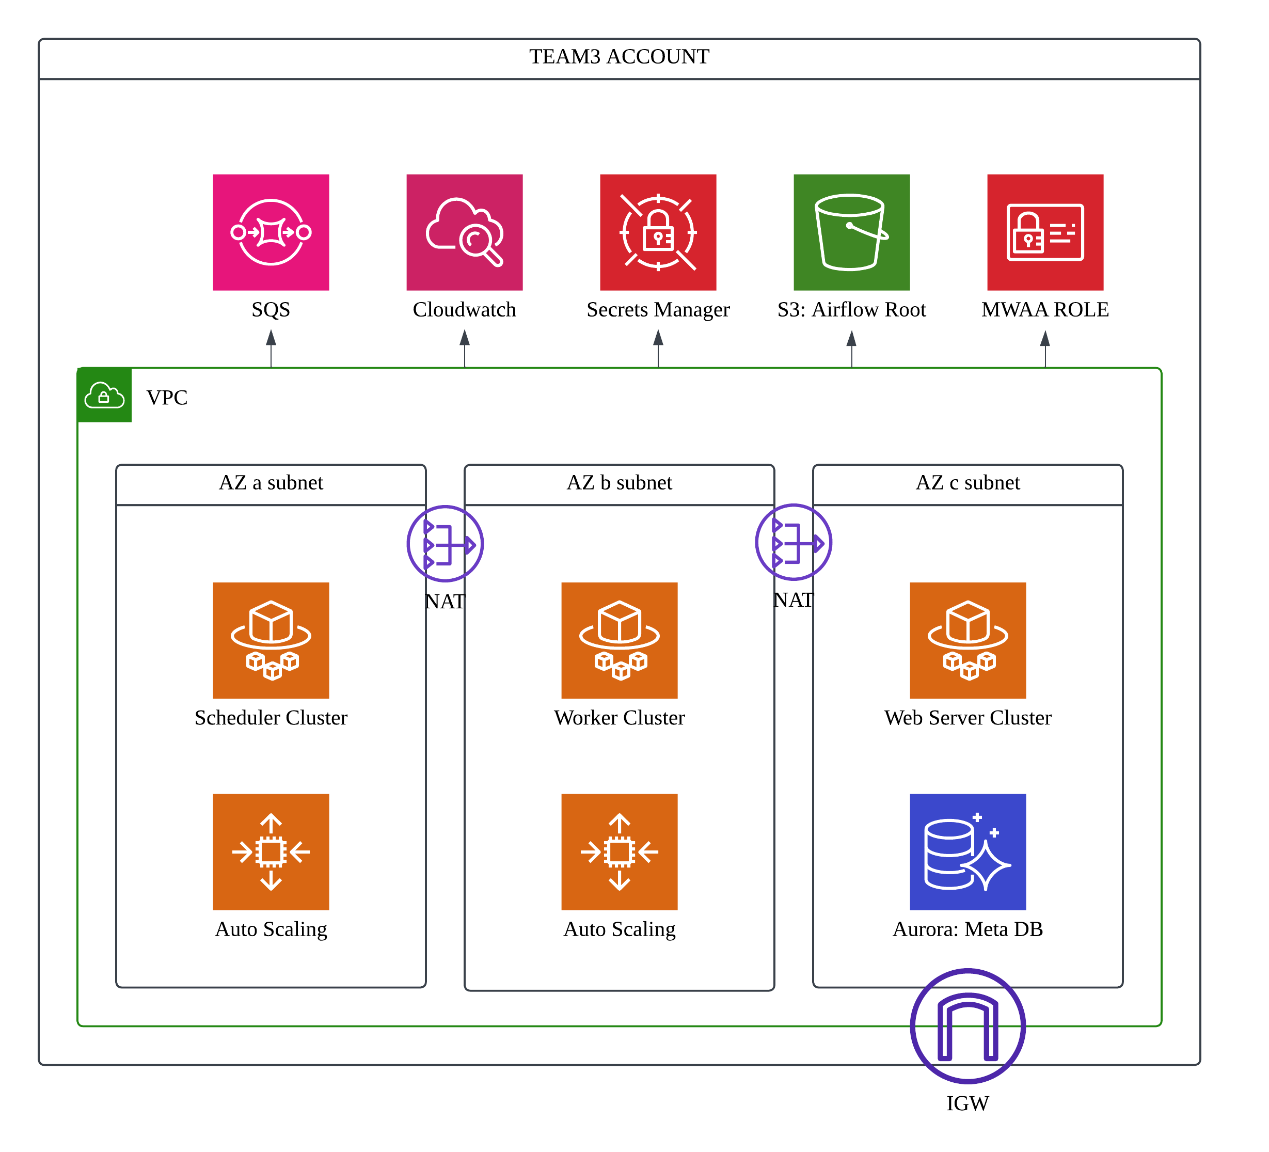Screen dimensions: 1269x1152
Task: Click the pink SQS queue icon
Action: 271,232
